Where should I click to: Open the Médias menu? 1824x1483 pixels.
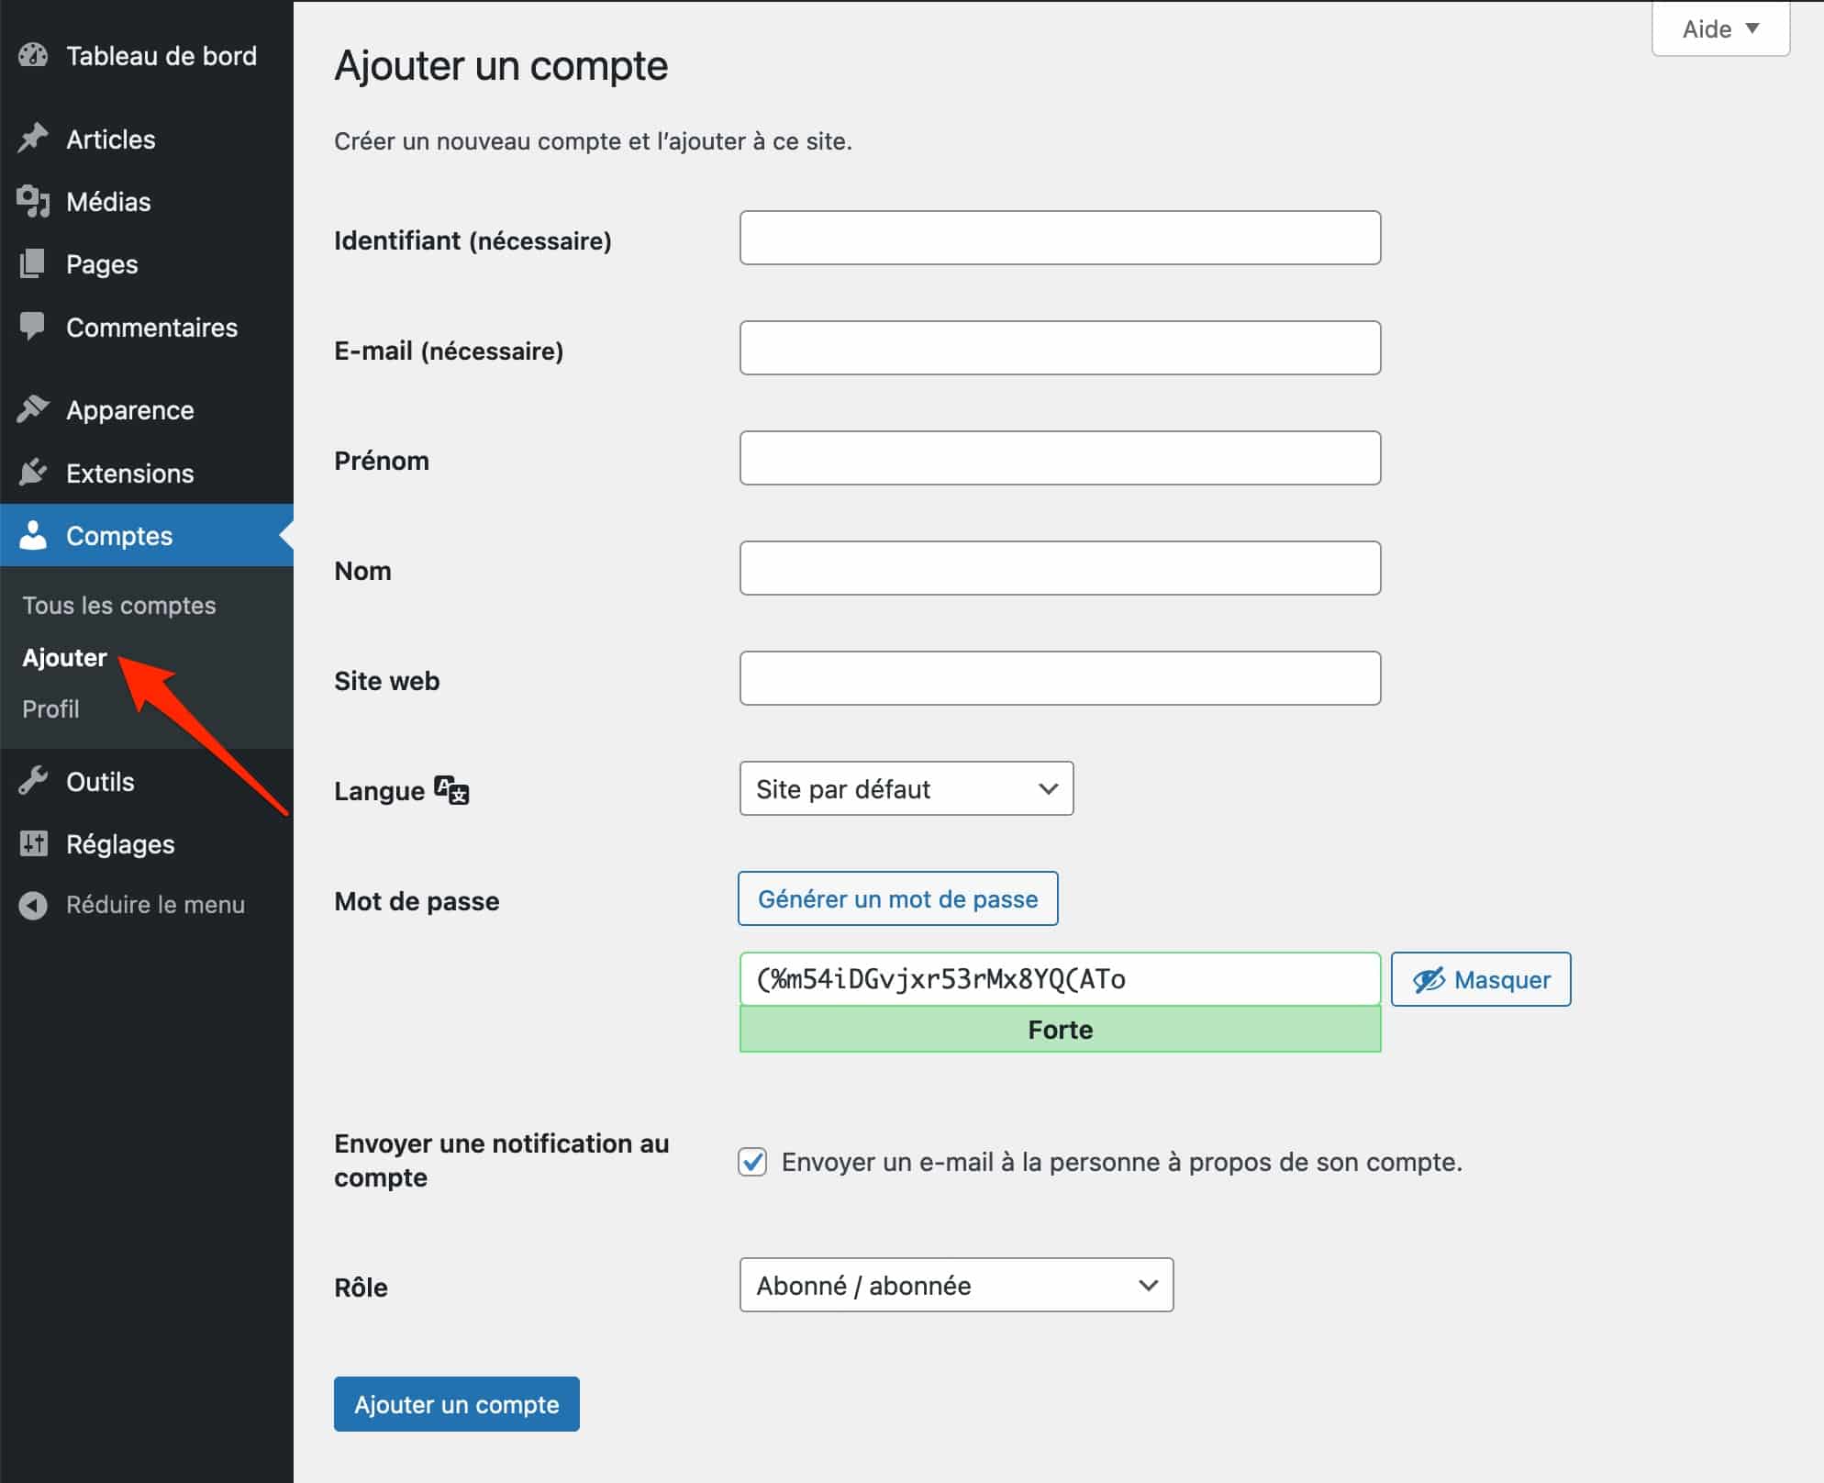point(147,201)
